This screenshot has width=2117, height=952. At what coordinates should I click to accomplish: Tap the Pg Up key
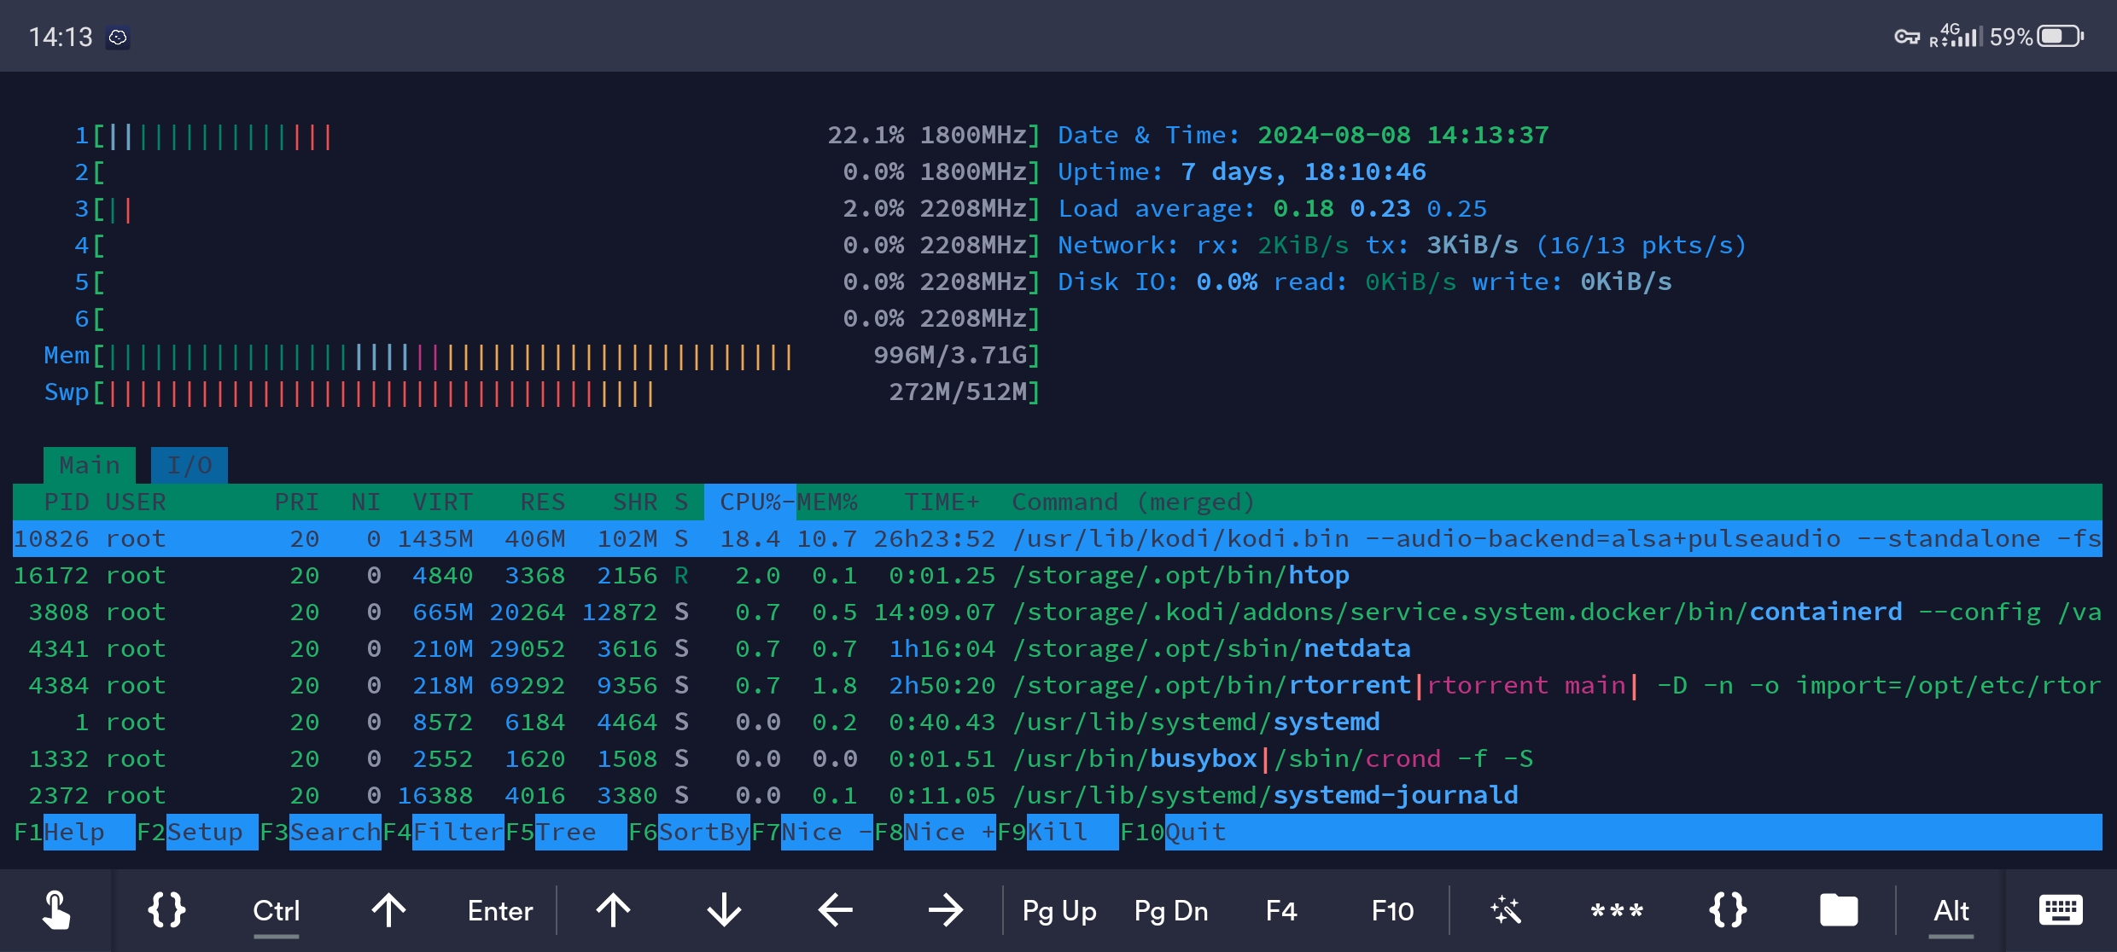[x=1059, y=911]
